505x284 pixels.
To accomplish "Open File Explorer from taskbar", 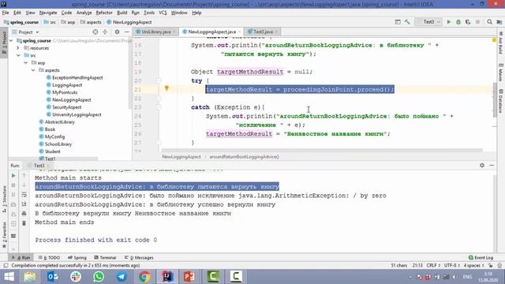I will coord(30,277).
